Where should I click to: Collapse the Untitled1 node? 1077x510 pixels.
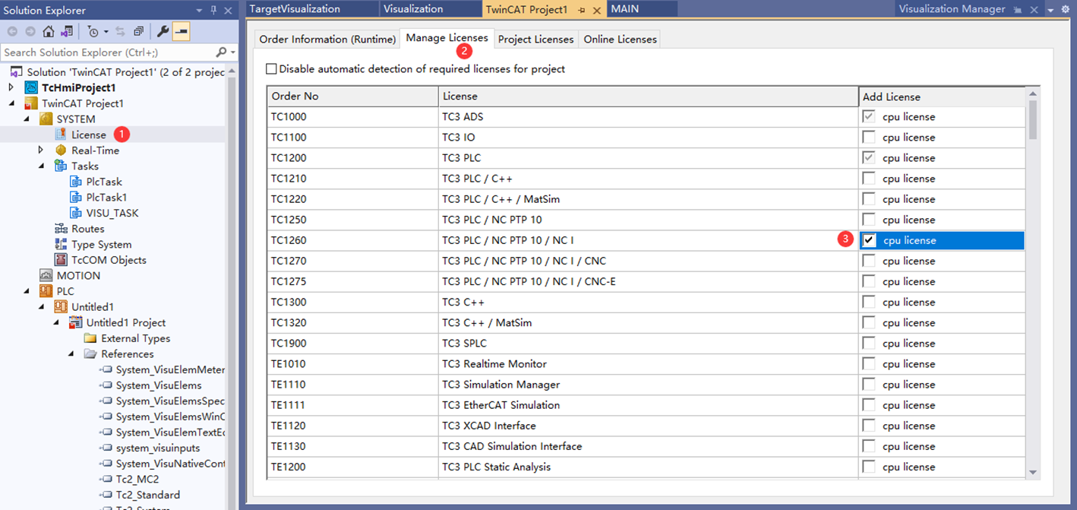tap(41, 307)
